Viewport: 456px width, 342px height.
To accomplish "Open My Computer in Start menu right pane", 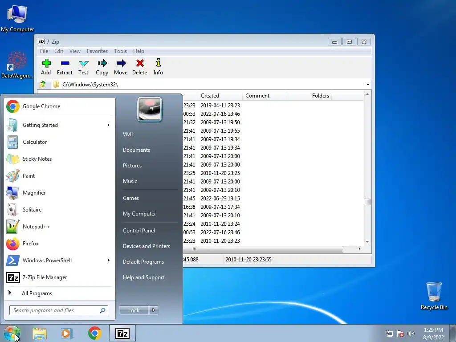I will [139, 214].
